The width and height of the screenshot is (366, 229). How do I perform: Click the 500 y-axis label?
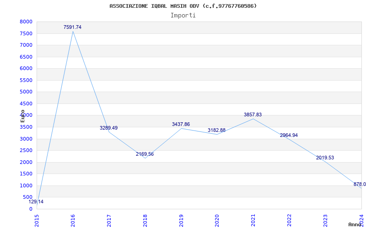[27, 197]
